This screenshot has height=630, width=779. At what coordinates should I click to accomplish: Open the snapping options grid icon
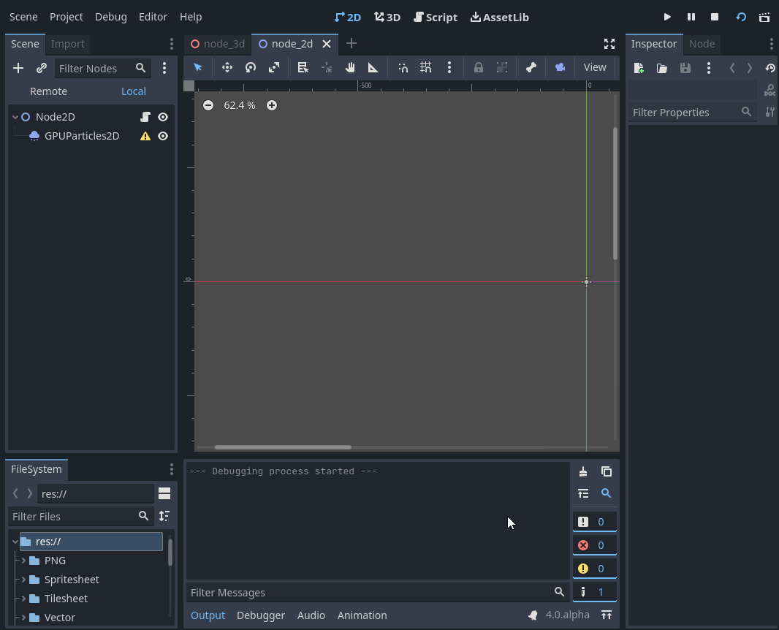426,67
